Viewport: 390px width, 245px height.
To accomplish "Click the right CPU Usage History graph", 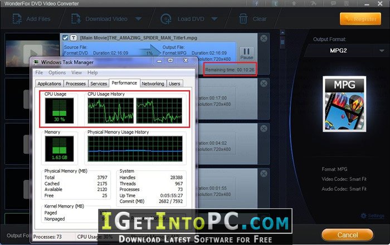I will click(159, 110).
